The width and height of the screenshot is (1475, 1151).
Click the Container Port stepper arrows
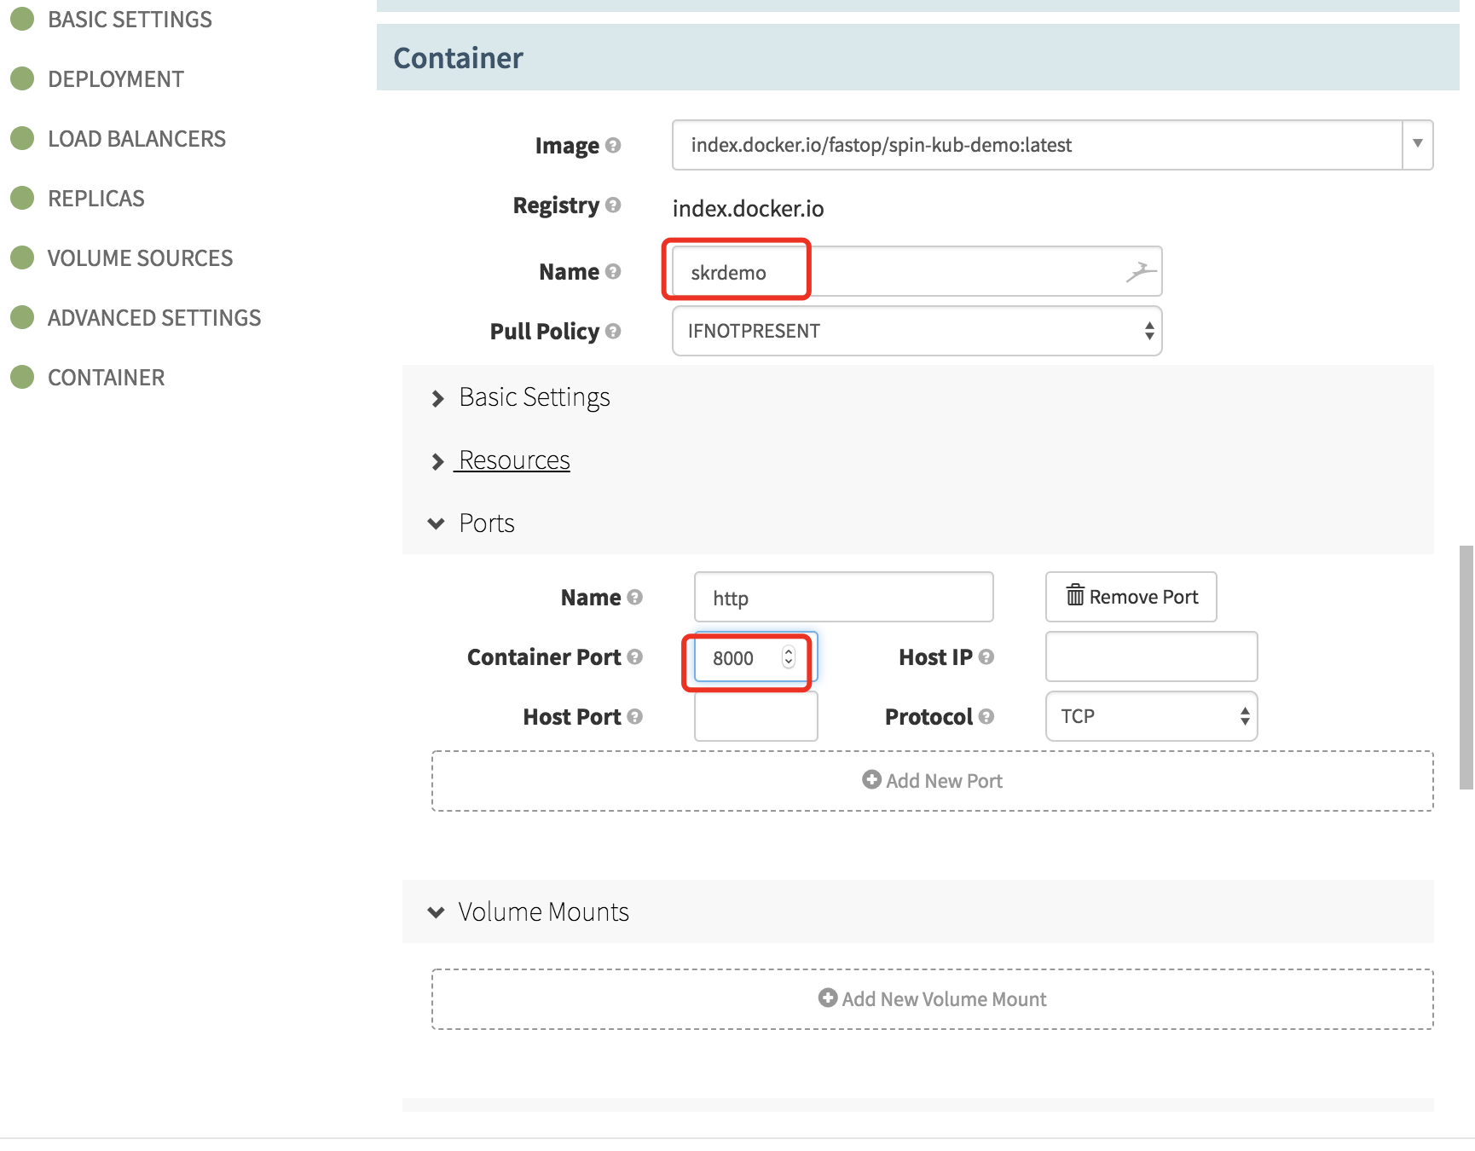[788, 657]
